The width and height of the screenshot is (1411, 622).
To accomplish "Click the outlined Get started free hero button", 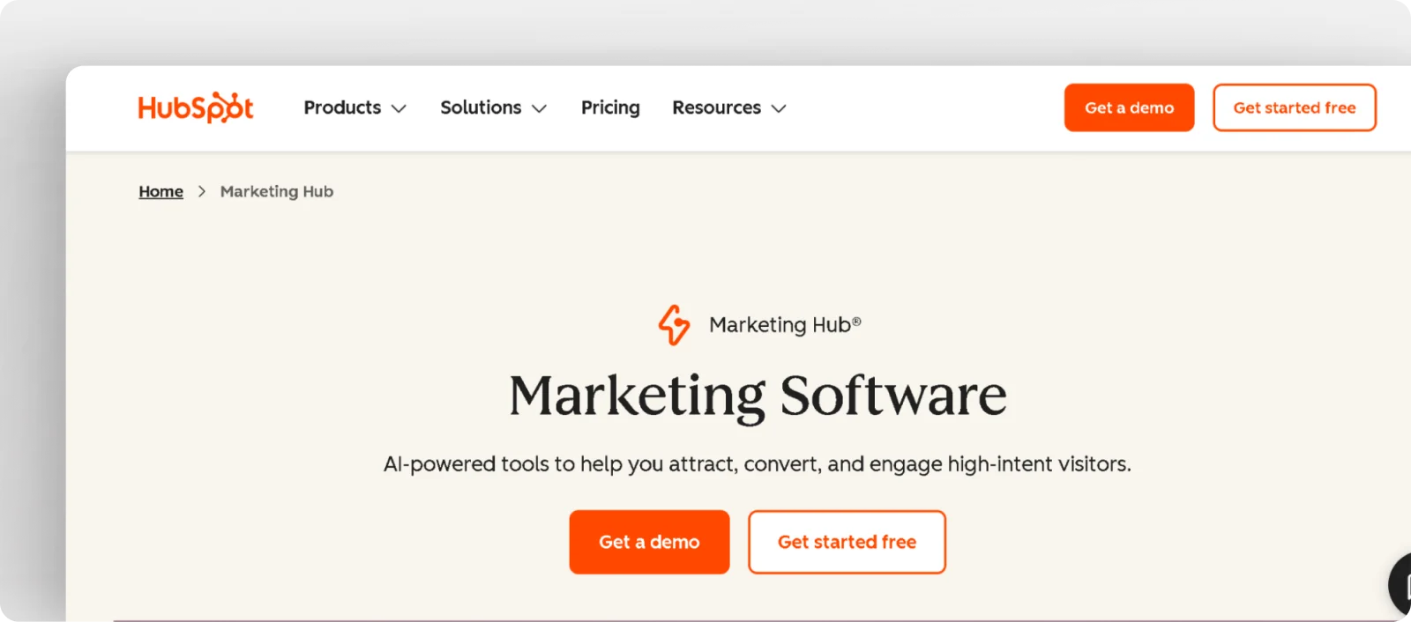I will (847, 542).
